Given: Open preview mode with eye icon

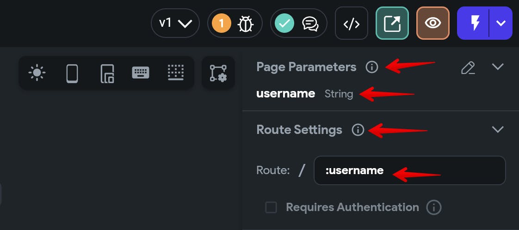Looking at the screenshot, I should [433, 23].
